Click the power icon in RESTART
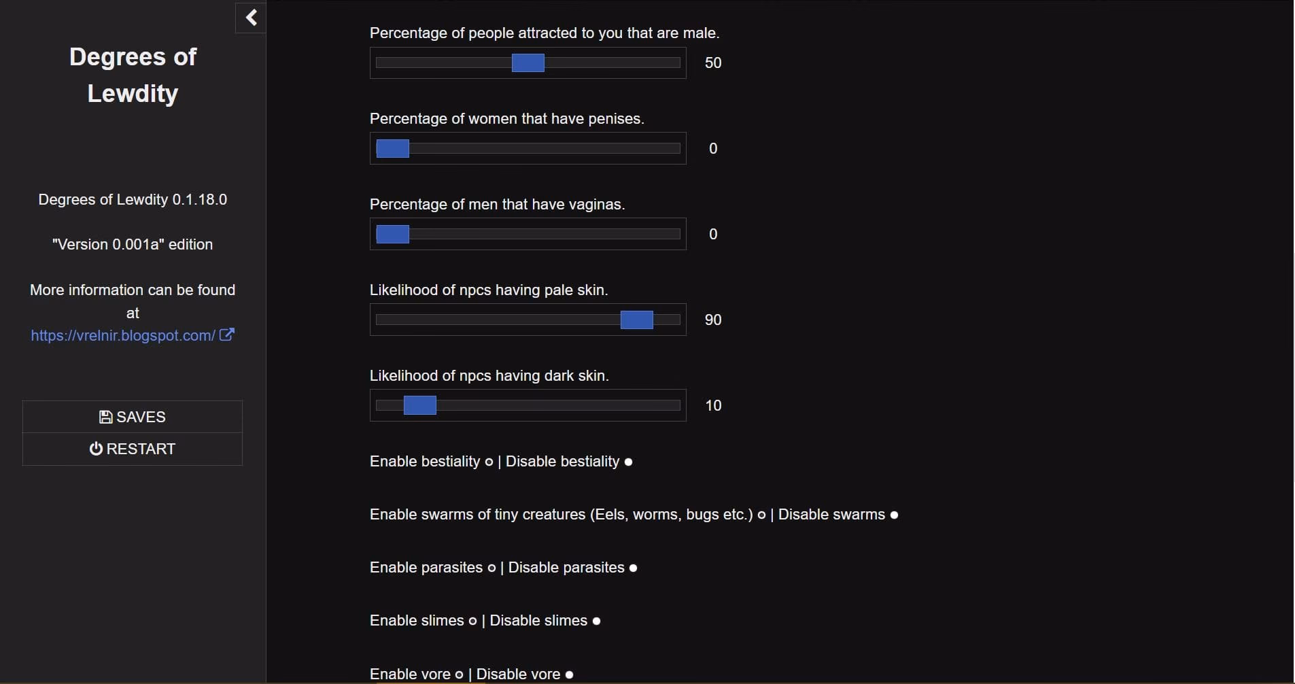Viewport: 1295px width, 684px height. click(96, 449)
